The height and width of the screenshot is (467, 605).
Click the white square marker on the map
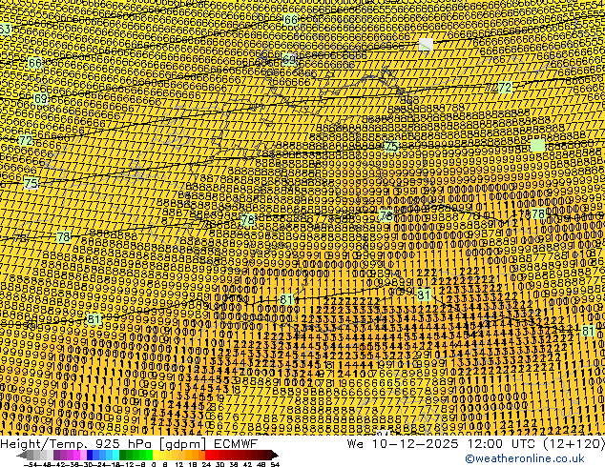(x=426, y=44)
